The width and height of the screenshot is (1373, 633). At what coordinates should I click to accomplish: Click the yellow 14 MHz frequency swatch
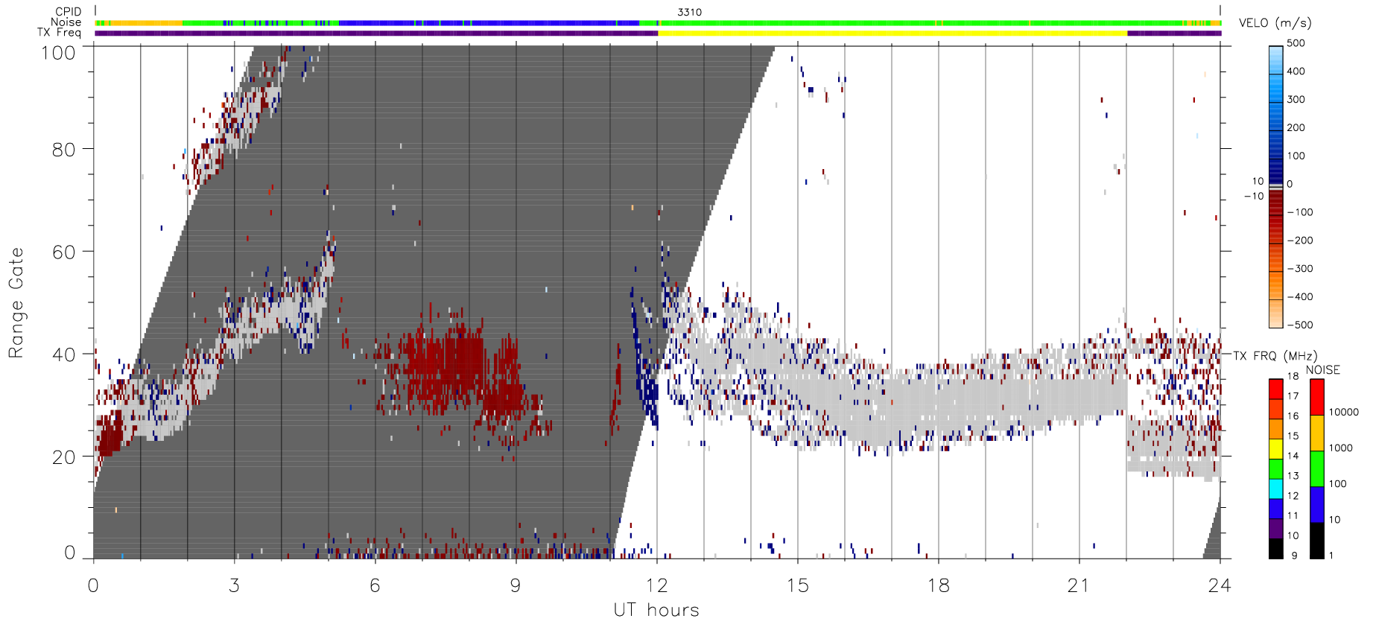pos(1276,449)
